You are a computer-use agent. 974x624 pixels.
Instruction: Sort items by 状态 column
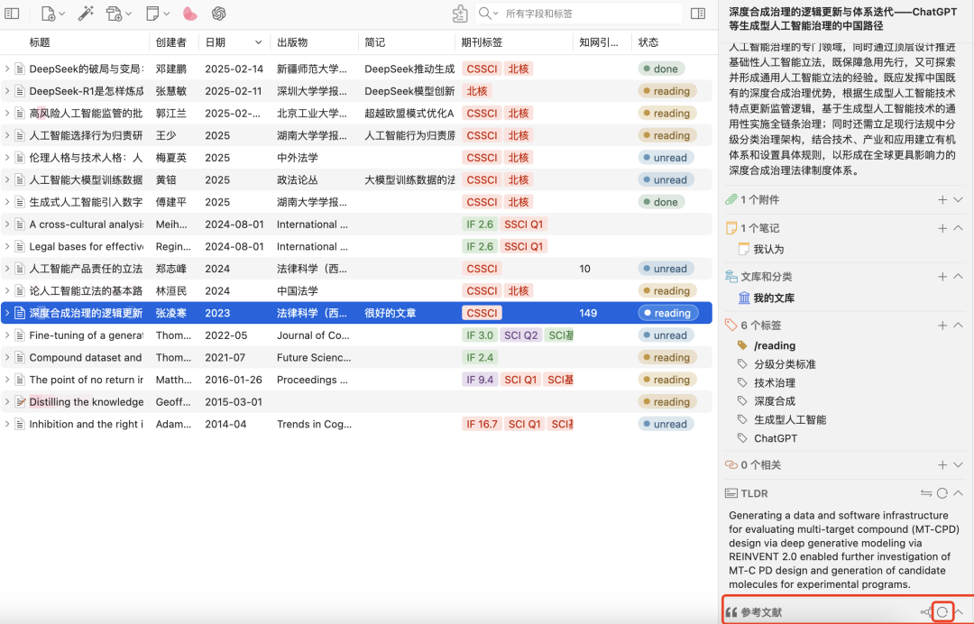point(648,42)
